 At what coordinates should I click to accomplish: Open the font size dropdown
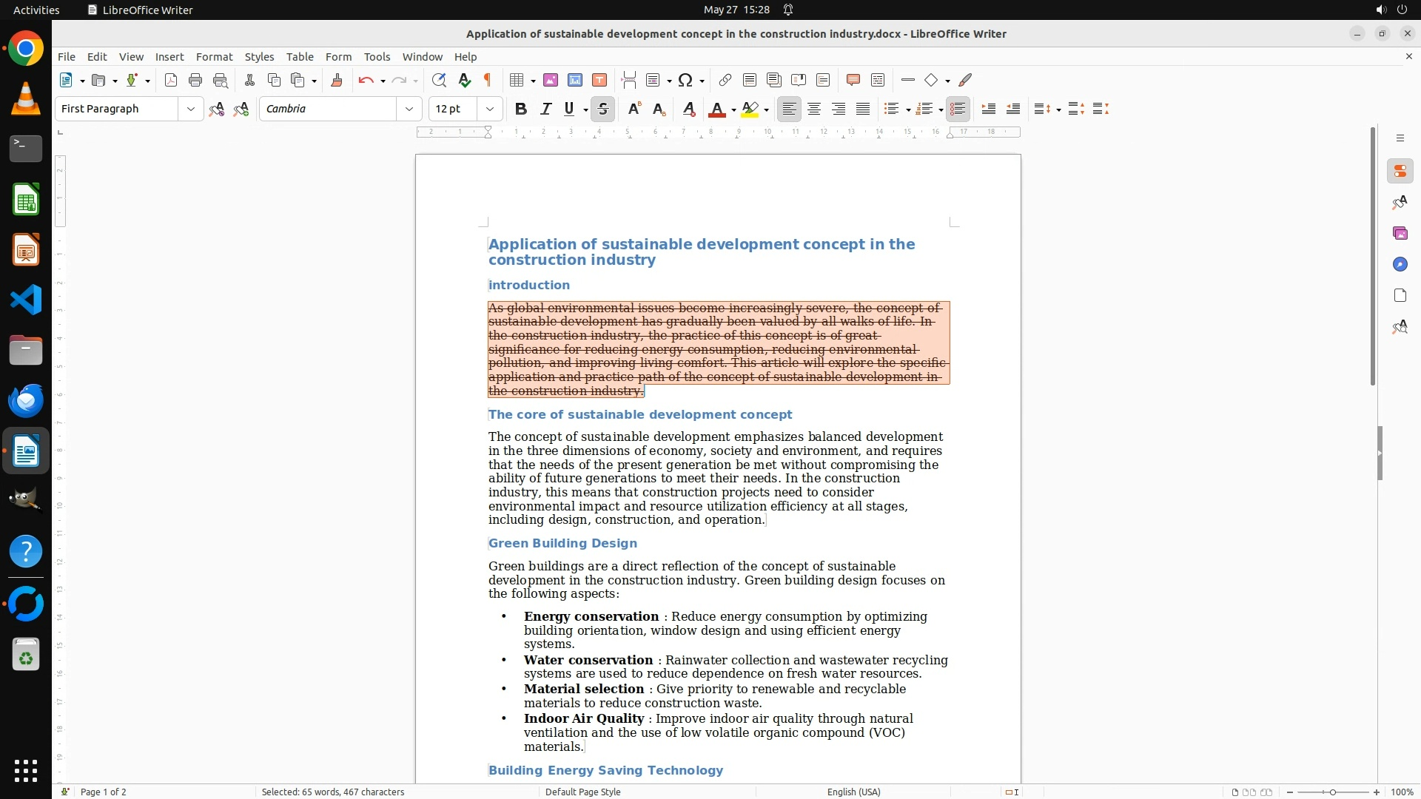pos(489,109)
